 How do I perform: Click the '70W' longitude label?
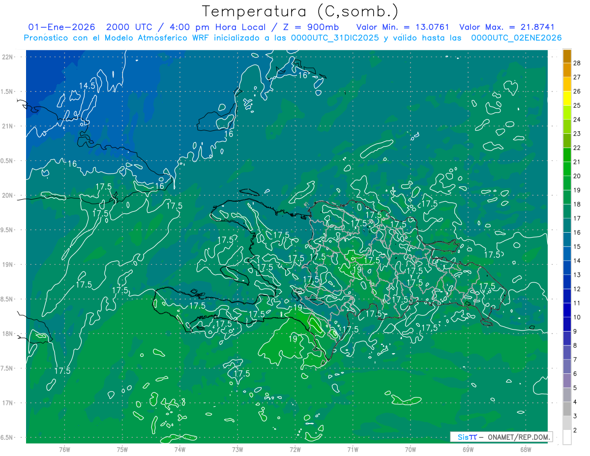pos(411,450)
